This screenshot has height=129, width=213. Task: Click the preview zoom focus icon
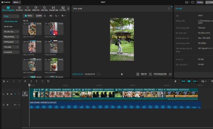[x=150, y=74]
